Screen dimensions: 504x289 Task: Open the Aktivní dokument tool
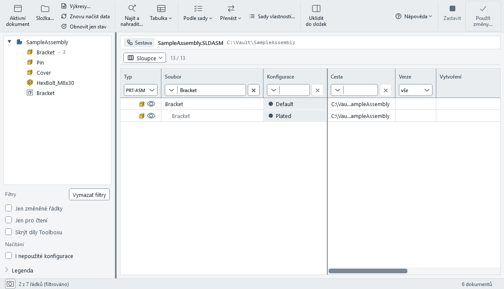click(18, 16)
